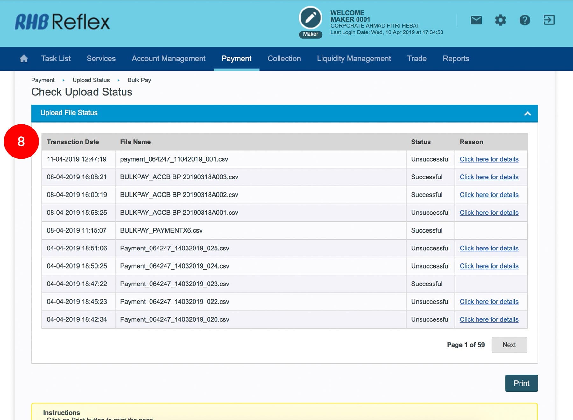The image size is (573, 420).
Task: Open failure details for BULKPAY_ACCB BP 20190318A001.csv
Action: pyautogui.click(x=489, y=213)
